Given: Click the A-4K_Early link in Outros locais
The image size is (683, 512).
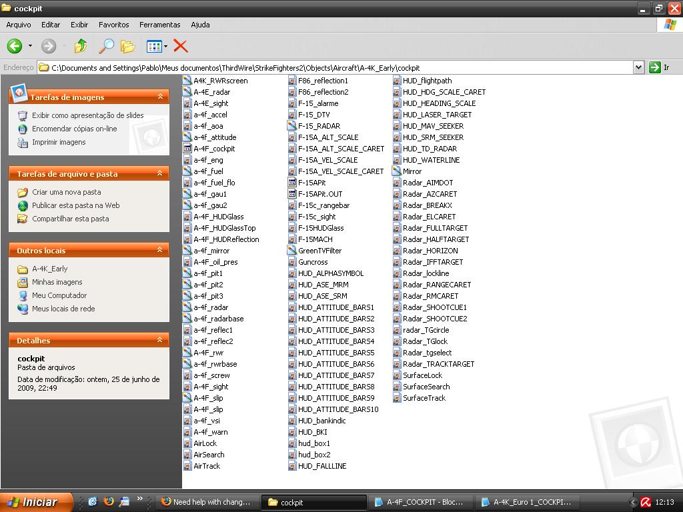Looking at the screenshot, I should pyautogui.click(x=49, y=269).
